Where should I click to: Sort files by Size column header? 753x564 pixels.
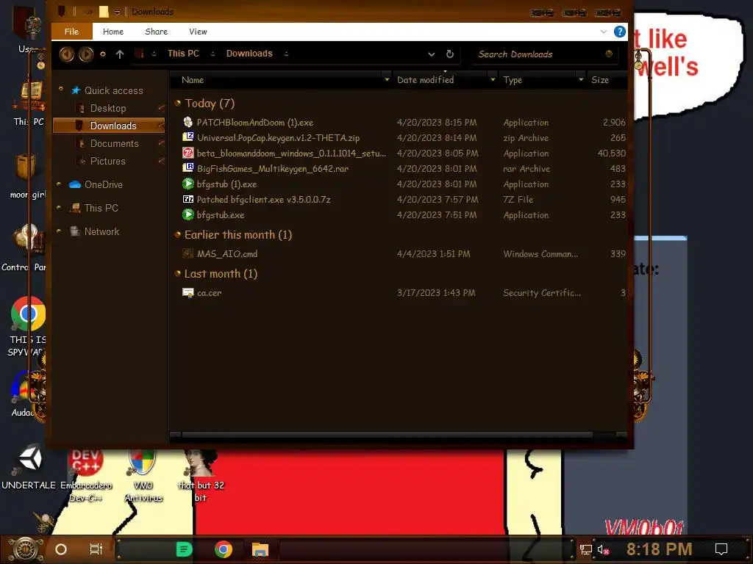pos(600,80)
